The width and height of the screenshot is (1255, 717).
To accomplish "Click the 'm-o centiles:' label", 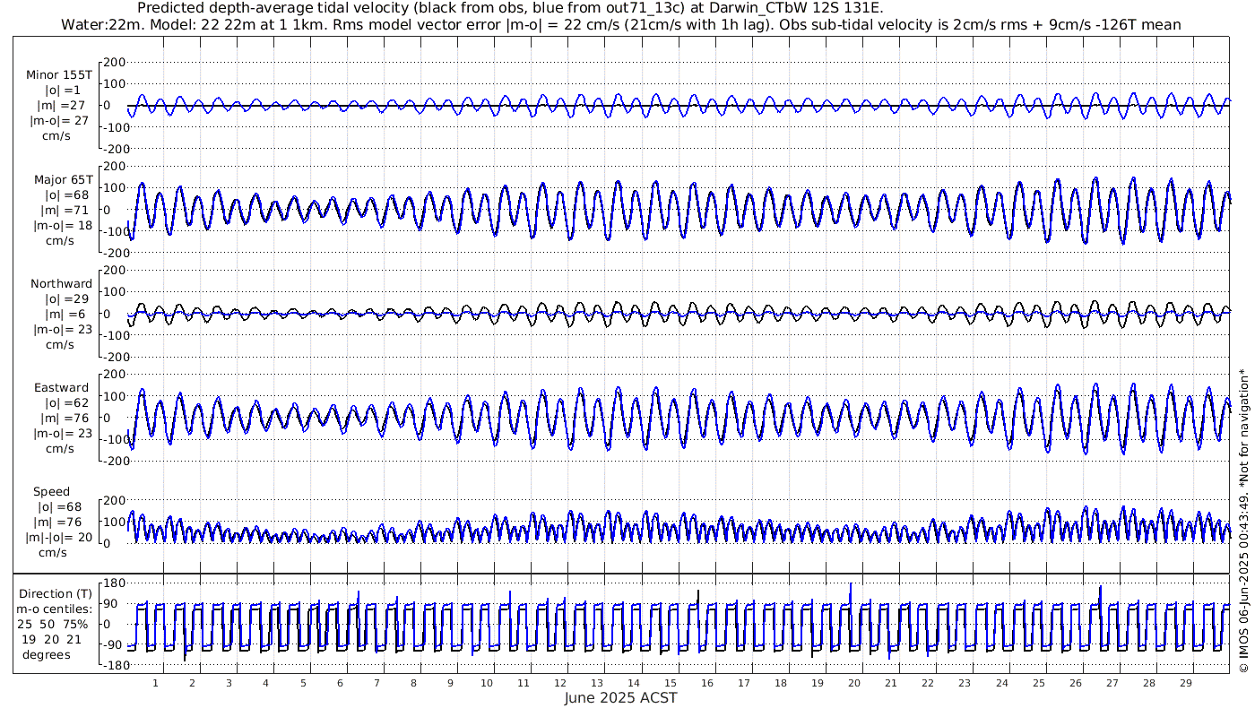I will click(x=54, y=609).
